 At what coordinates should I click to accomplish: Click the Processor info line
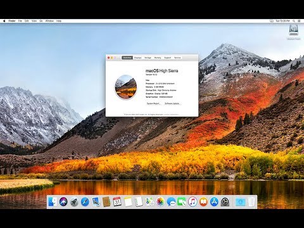tap(160, 84)
